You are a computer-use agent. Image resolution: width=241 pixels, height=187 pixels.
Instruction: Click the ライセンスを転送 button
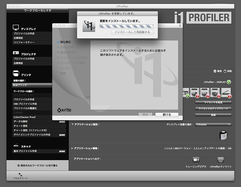coord(213,102)
